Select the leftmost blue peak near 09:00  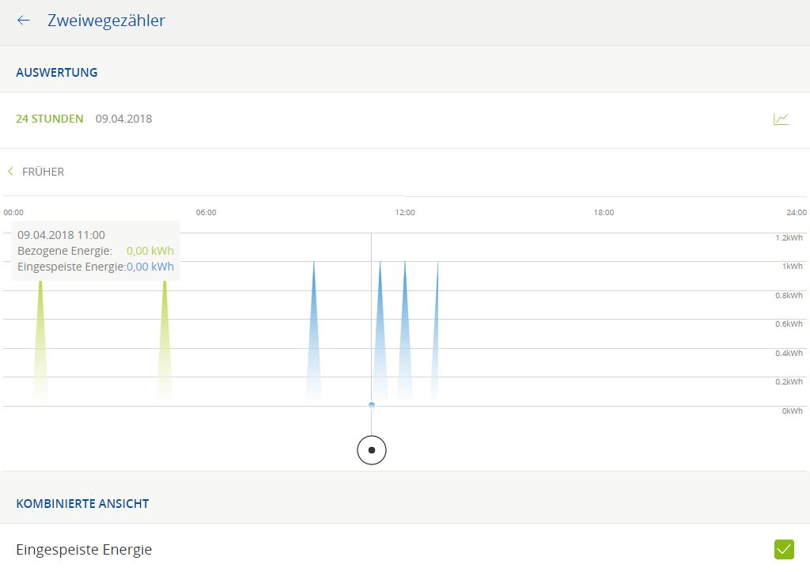(x=314, y=340)
